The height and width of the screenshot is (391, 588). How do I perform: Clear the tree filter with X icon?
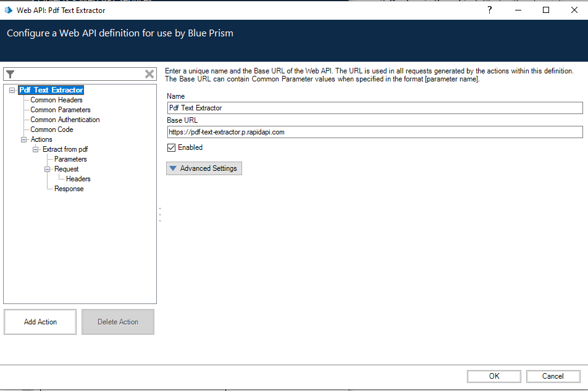pyautogui.click(x=149, y=74)
